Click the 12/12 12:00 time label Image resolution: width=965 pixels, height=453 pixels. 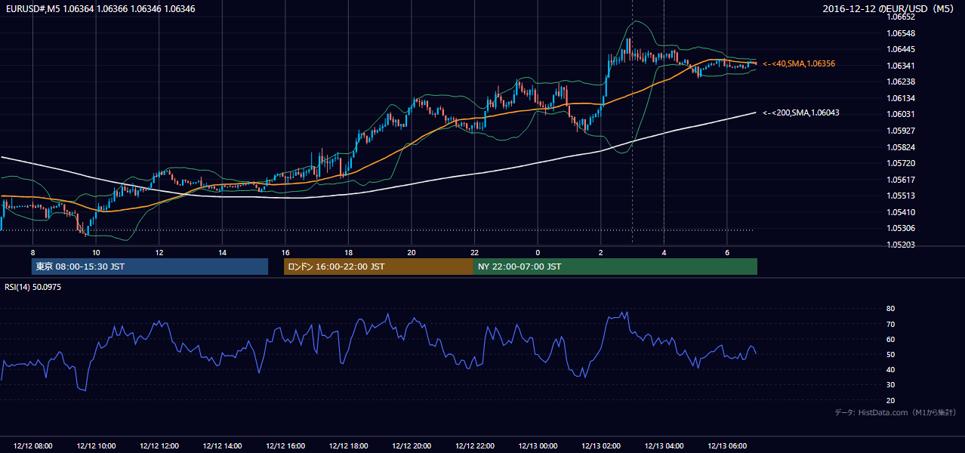tap(159, 446)
